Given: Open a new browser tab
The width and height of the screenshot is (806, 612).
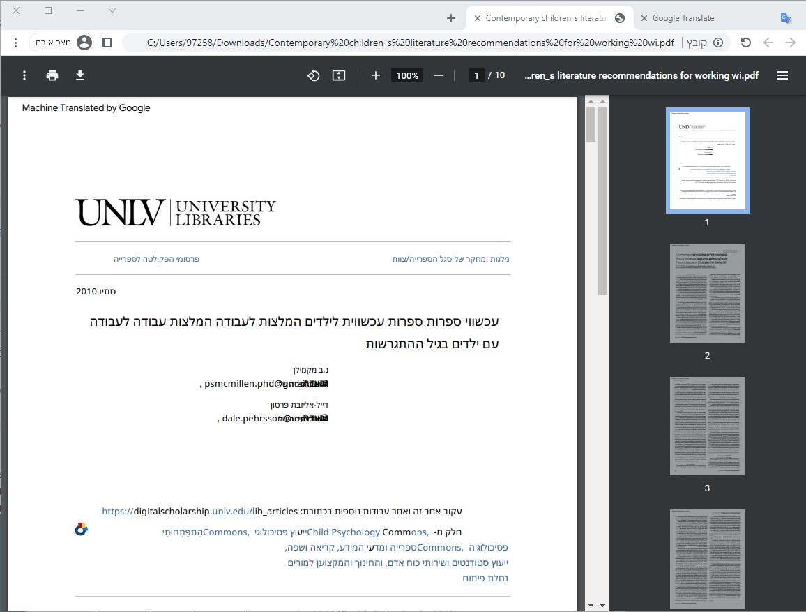Looking at the screenshot, I should (451, 18).
